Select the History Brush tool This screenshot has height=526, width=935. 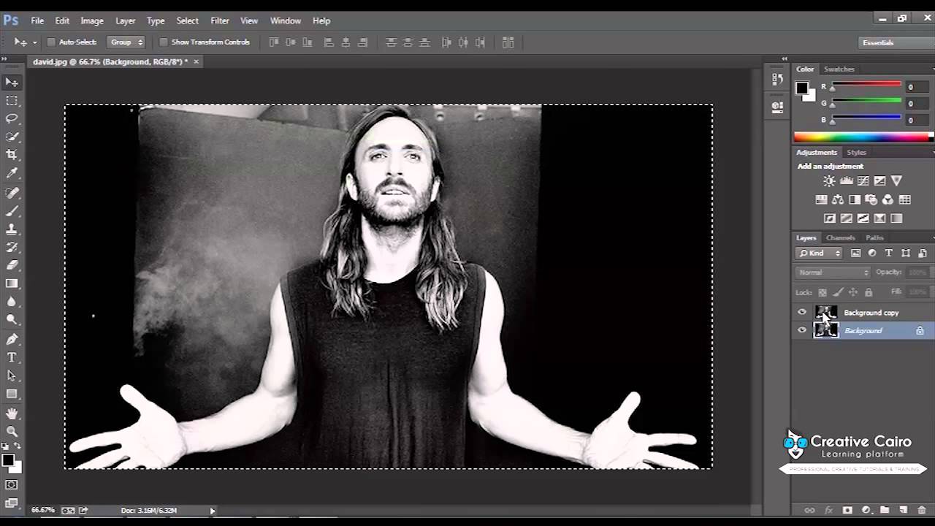(12, 247)
